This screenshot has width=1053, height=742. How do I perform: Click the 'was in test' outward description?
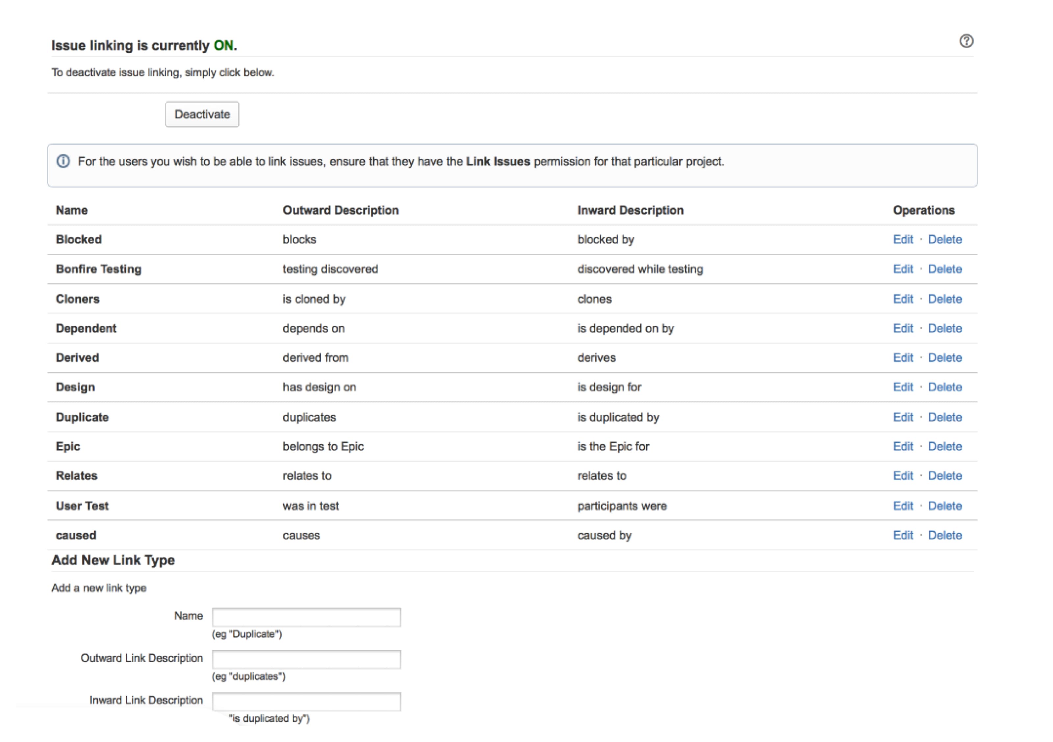311,506
